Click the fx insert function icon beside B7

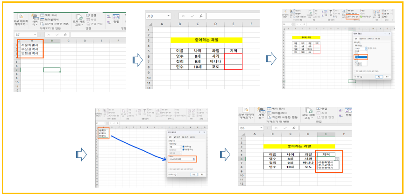pyautogui.click(x=65, y=34)
